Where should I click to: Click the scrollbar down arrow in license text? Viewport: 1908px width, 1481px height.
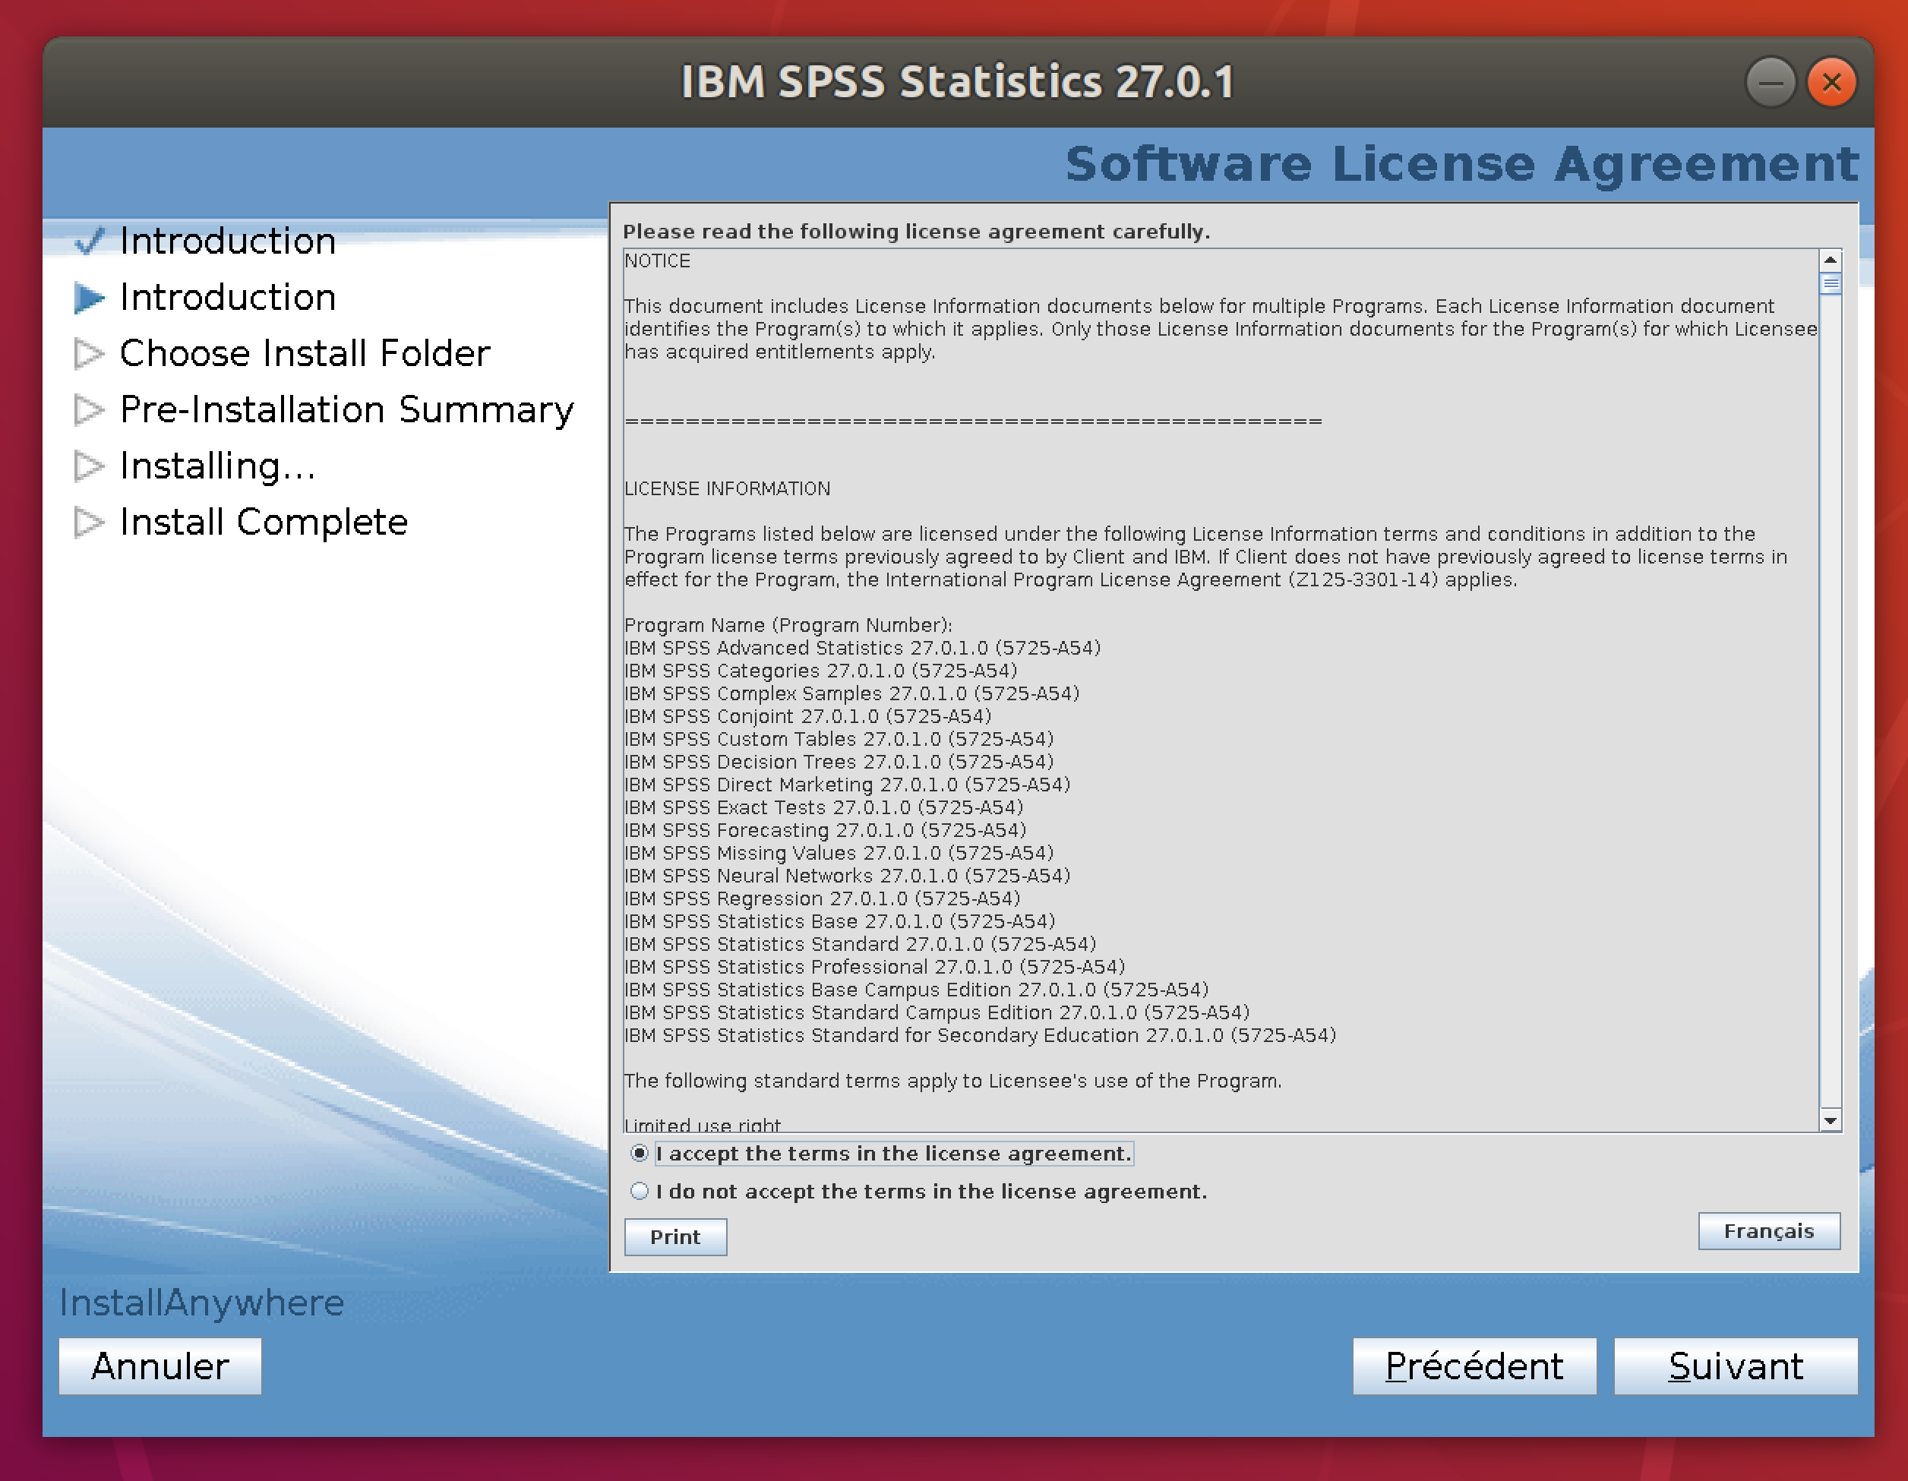click(x=1829, y=1120)
